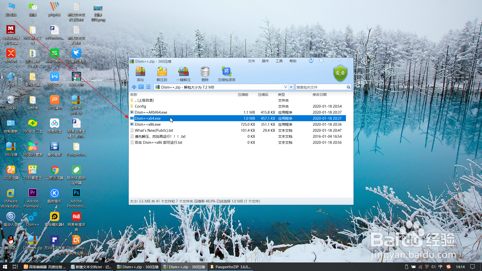Screen dimensions: 482x271
Task: Switch to large icon view mode
Action: click(x=141, y=87)
